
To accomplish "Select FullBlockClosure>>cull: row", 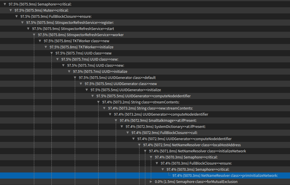I will 145,133.
